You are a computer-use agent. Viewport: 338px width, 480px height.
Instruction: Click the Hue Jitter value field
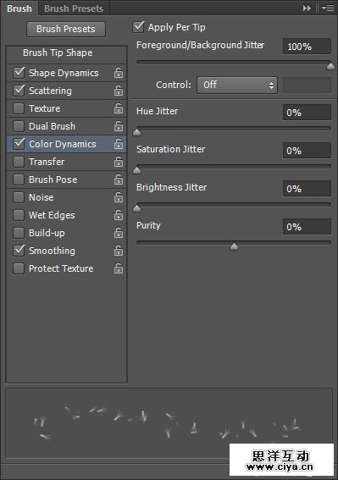[x=307, y=113]
